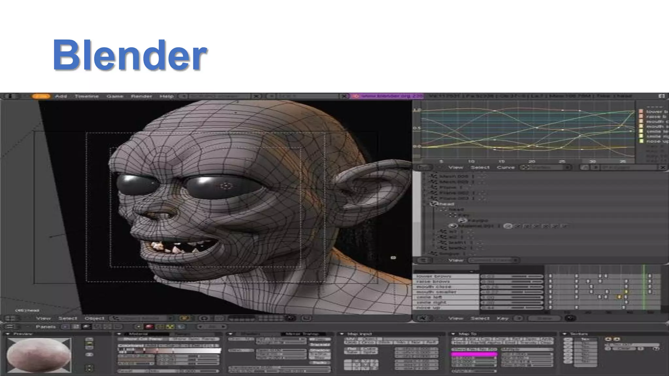Open the 3D viewport Select menu
Image resolution: width=669 pixels, height=376 pixels.
pos(68,318)
